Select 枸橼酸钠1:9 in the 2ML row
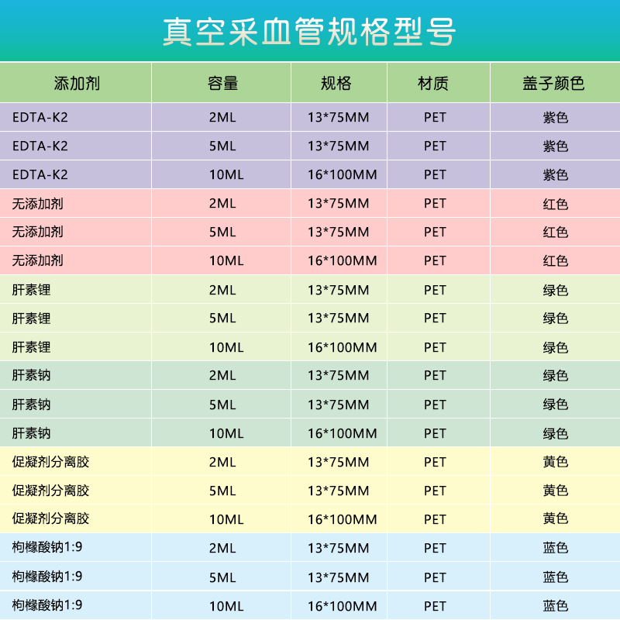 (47, 547)
